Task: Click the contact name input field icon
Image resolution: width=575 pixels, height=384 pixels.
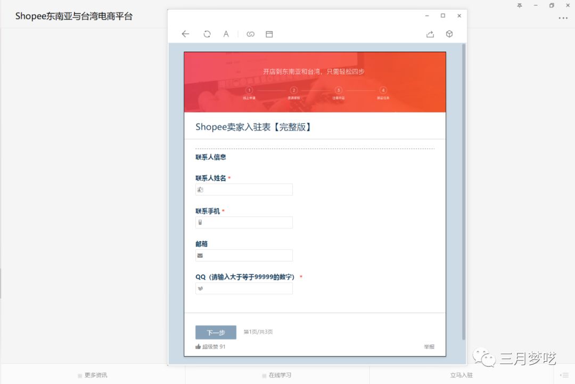Action: [x=201, y=189]
